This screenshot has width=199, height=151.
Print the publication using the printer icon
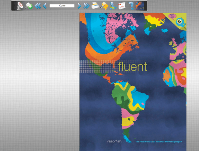(x=95, y=6)
